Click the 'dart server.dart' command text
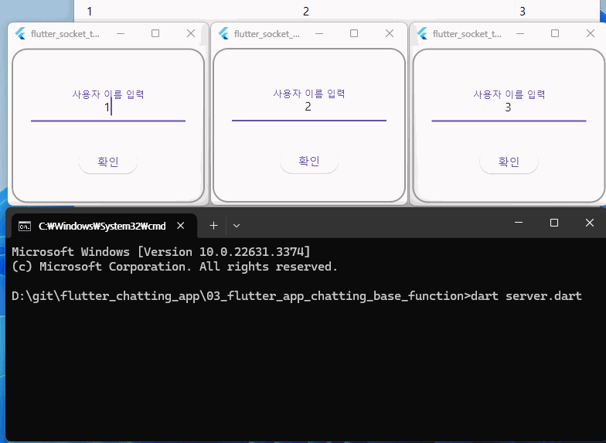Screen dimensions: 606x443 (526, 296)
